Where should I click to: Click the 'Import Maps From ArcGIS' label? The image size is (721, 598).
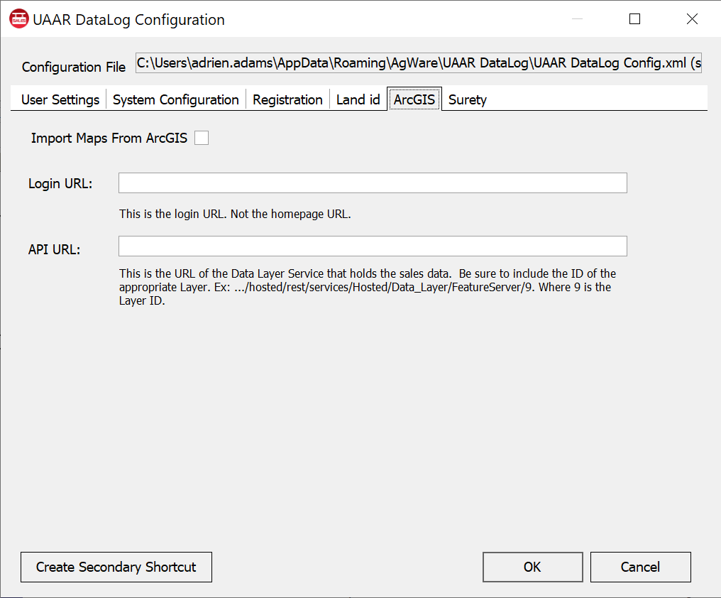coord(109,138)
